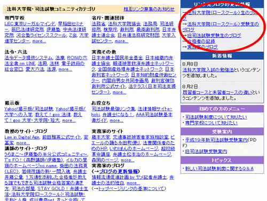Viewport: 267px width, 201px height.
Task: Visit 全国倒産処理弁護士ネットワーク link
Action: coord(130,69)
